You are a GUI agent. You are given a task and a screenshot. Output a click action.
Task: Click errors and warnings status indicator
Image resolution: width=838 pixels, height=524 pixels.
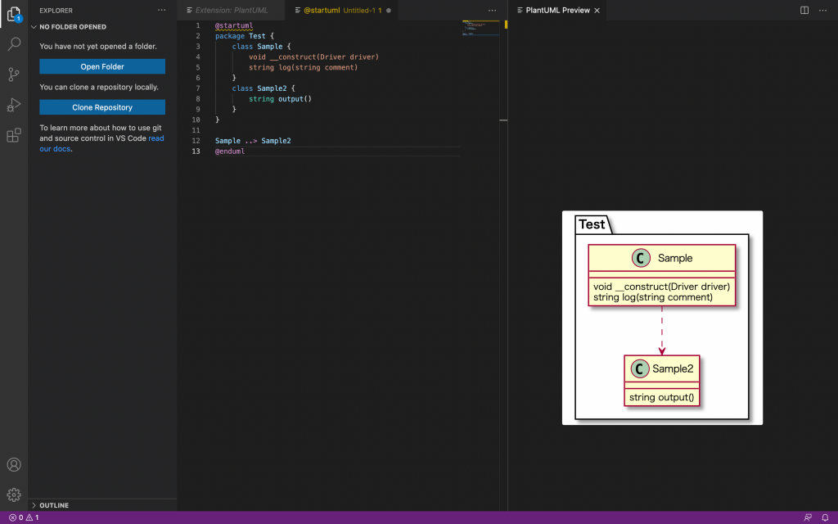(x=24, y=517)
